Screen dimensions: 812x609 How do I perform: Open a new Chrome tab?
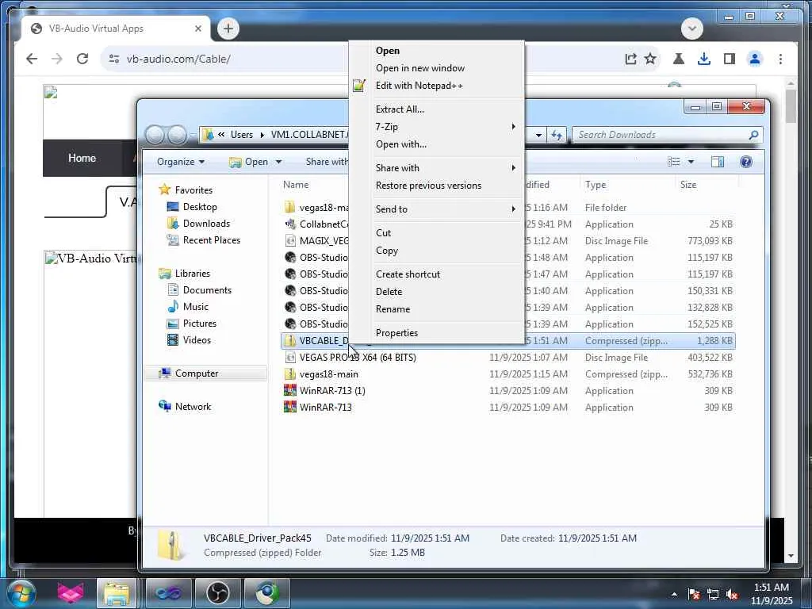[x=228, y=29]
